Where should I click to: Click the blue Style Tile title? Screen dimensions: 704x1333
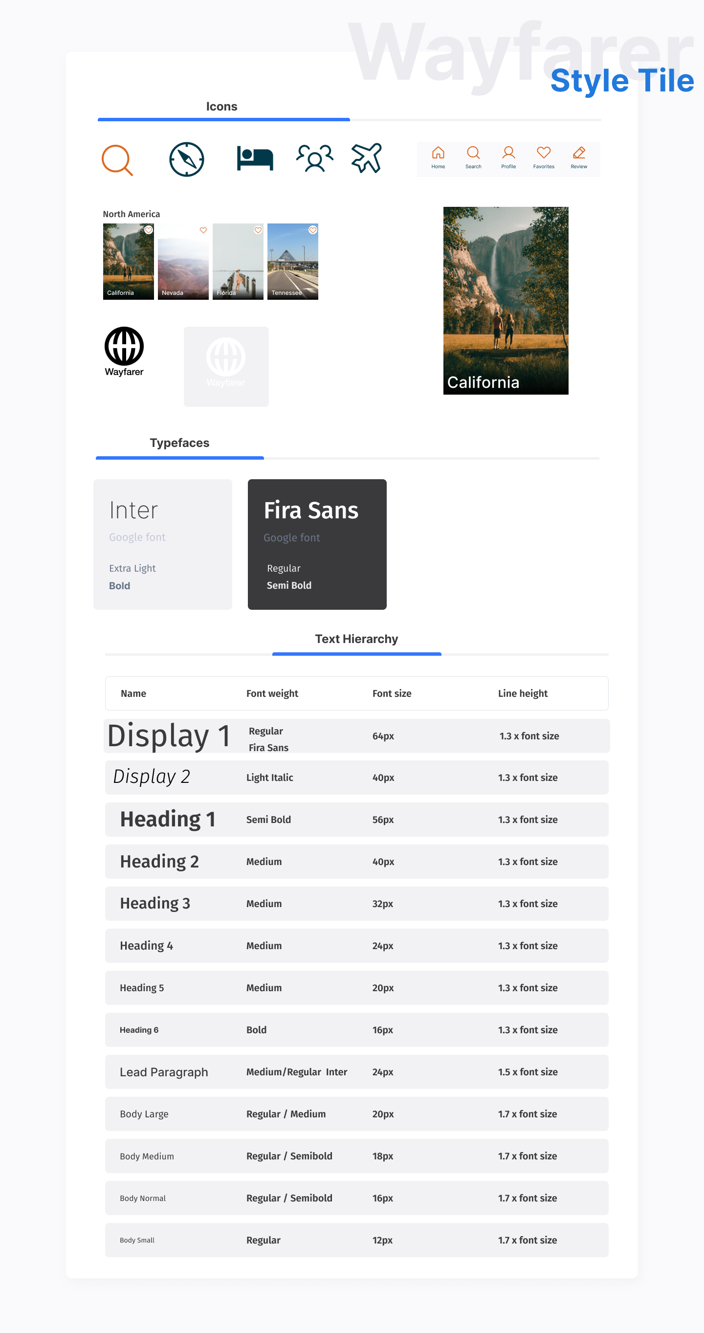[622, 81]
